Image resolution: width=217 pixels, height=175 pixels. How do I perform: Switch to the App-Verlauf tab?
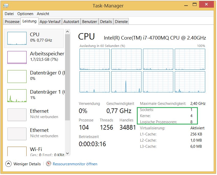click(50, 22)
